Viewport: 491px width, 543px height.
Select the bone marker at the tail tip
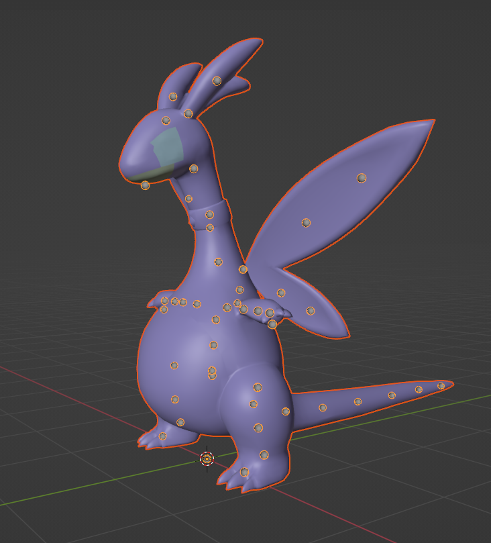click(x=441, y=386)
